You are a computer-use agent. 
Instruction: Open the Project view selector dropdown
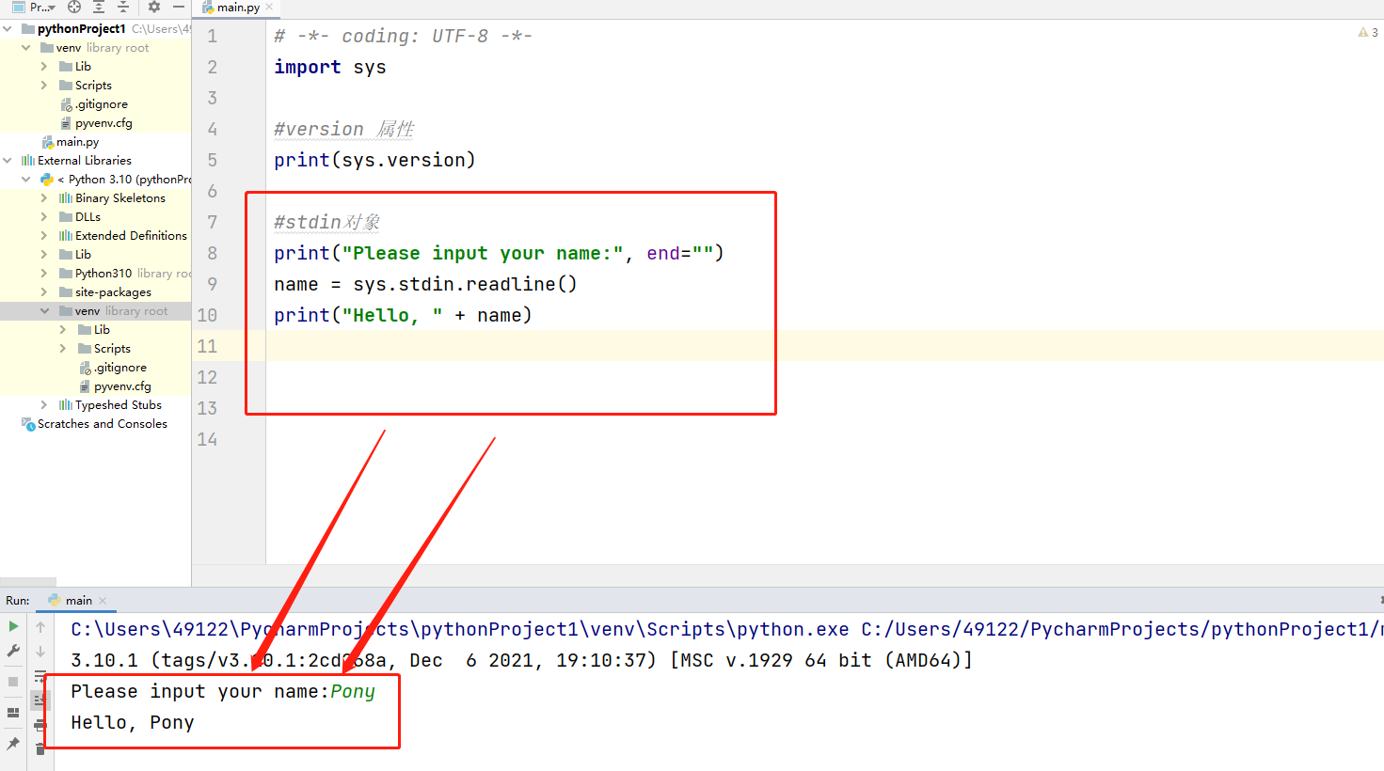pyautogui.click(x=34, y=7)
